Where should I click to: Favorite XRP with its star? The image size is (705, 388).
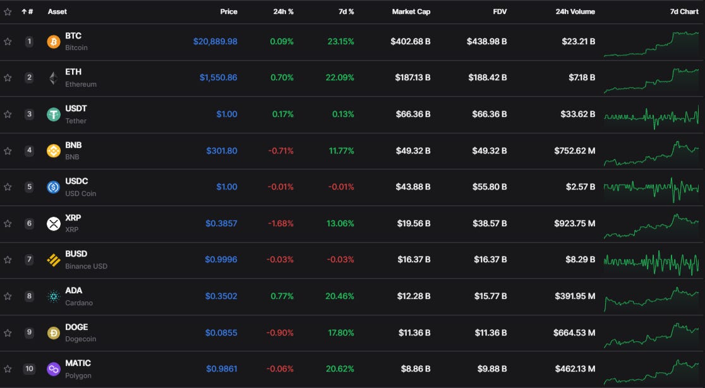coord(8,224)
